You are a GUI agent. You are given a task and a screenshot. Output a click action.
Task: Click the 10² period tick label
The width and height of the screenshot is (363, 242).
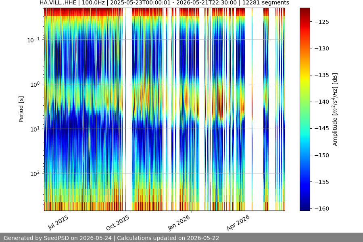tap(35, 173)
